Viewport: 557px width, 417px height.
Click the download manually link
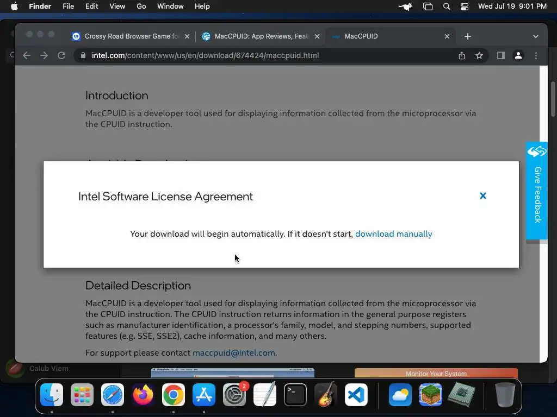394,234
